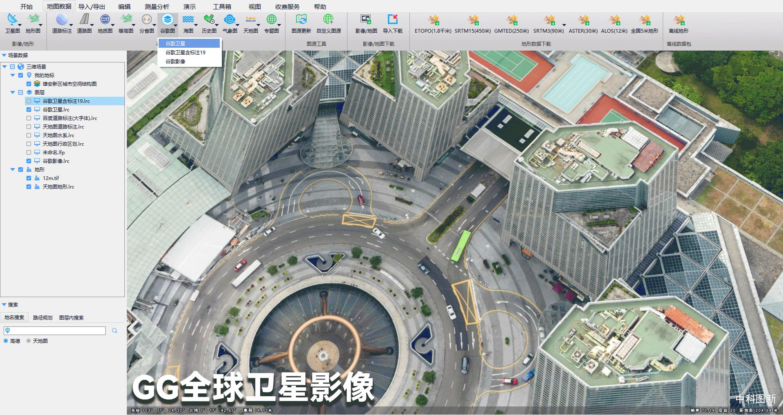This screenshot has height=415, width=783.
Task: Open the SRTM3(90米) dropdown arrow
Action: pyautogui.click(x=564, y=25)
